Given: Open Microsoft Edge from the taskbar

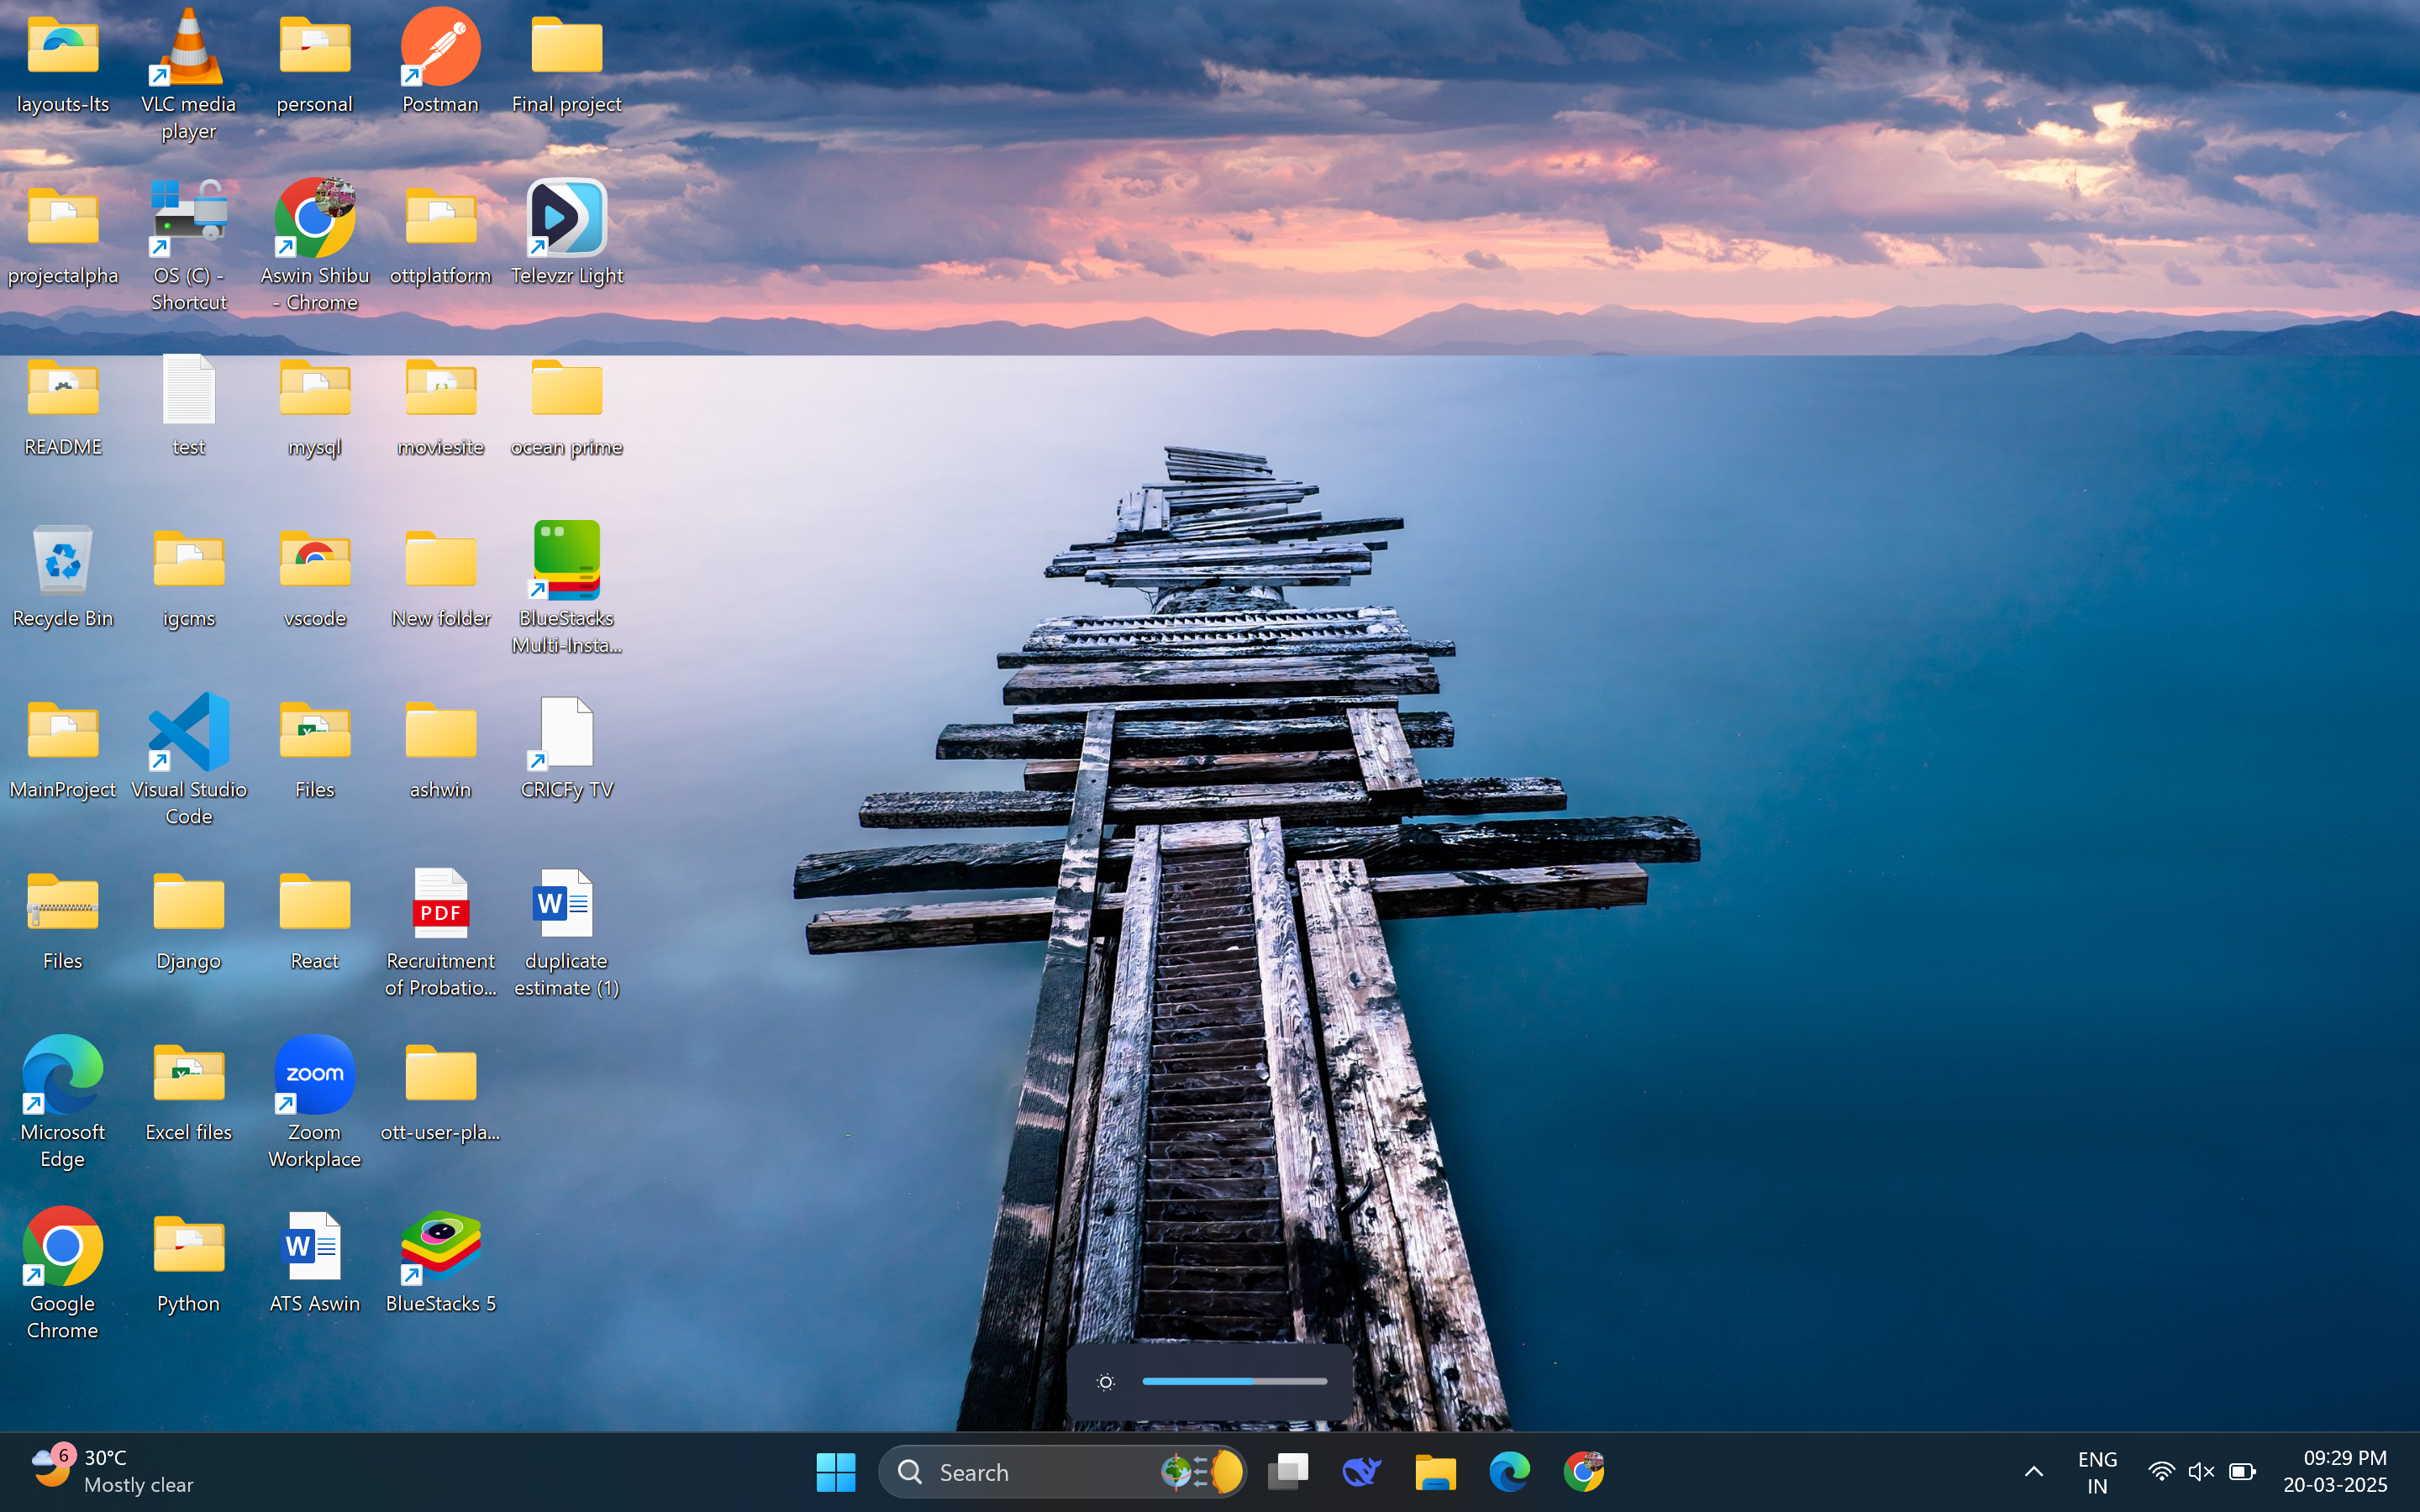Looking at the screenshot, I should (x=1510, y=1472).
